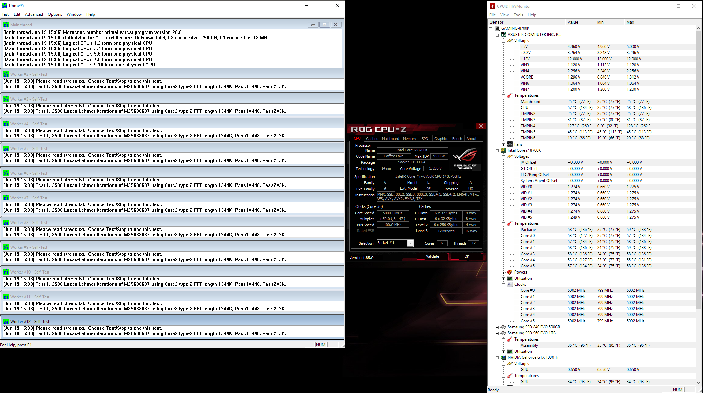Click the Samsung SSD 840 EVO drive icon
The image size is (703, 393).
point(503,327)
